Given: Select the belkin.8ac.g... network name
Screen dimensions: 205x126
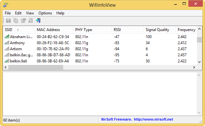Looking at the screenshot, I should coord(22,55).
